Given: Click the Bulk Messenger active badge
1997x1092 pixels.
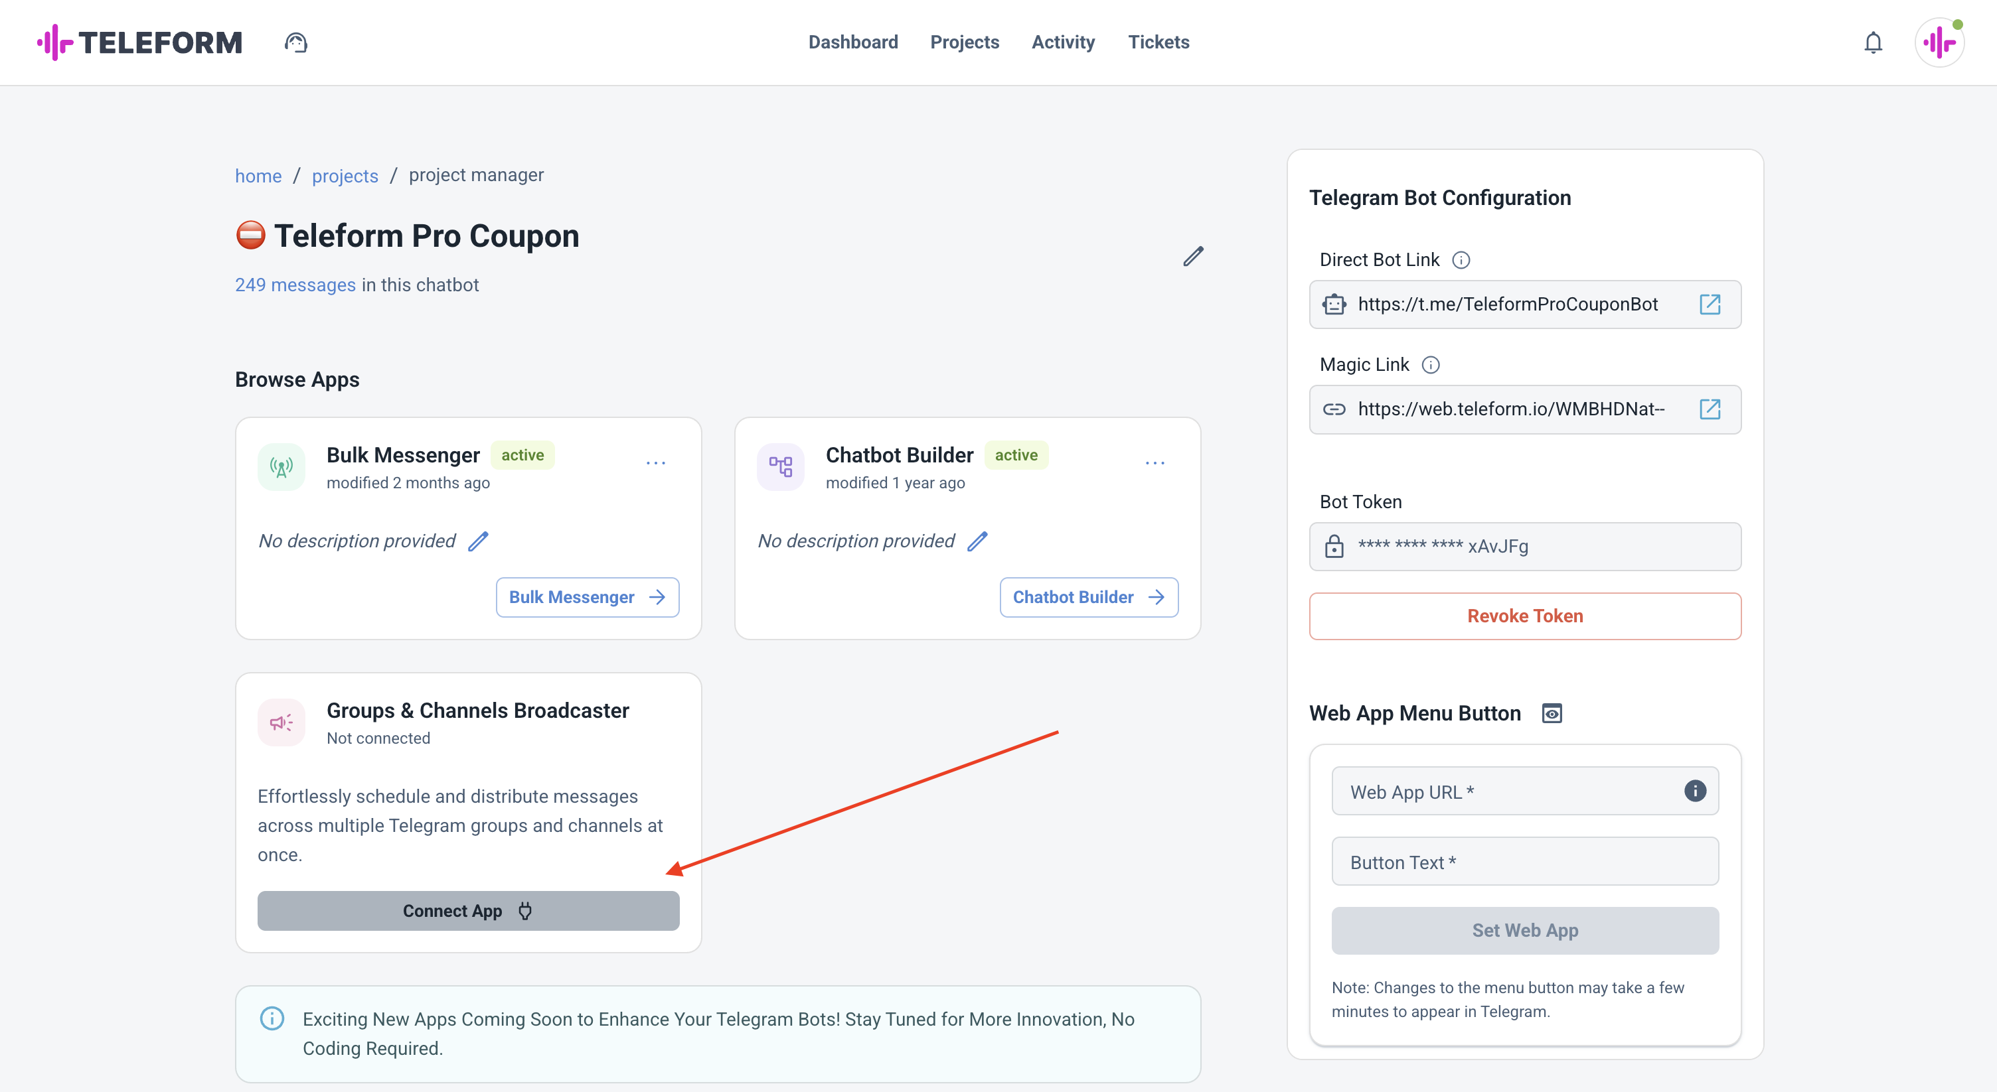Looking at the screenshot, I should pyautogui.click(x=522, y=455).
